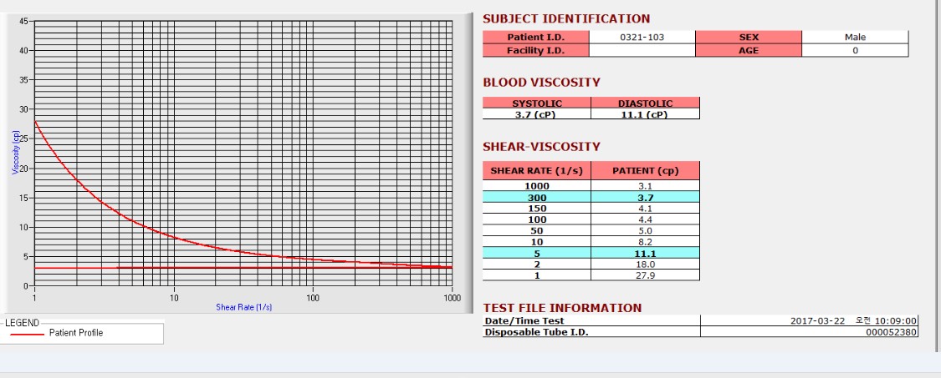
Task: Click the red viscosity curve near shear rate 10
Action: pyautogui.click(x=174, y=237)
